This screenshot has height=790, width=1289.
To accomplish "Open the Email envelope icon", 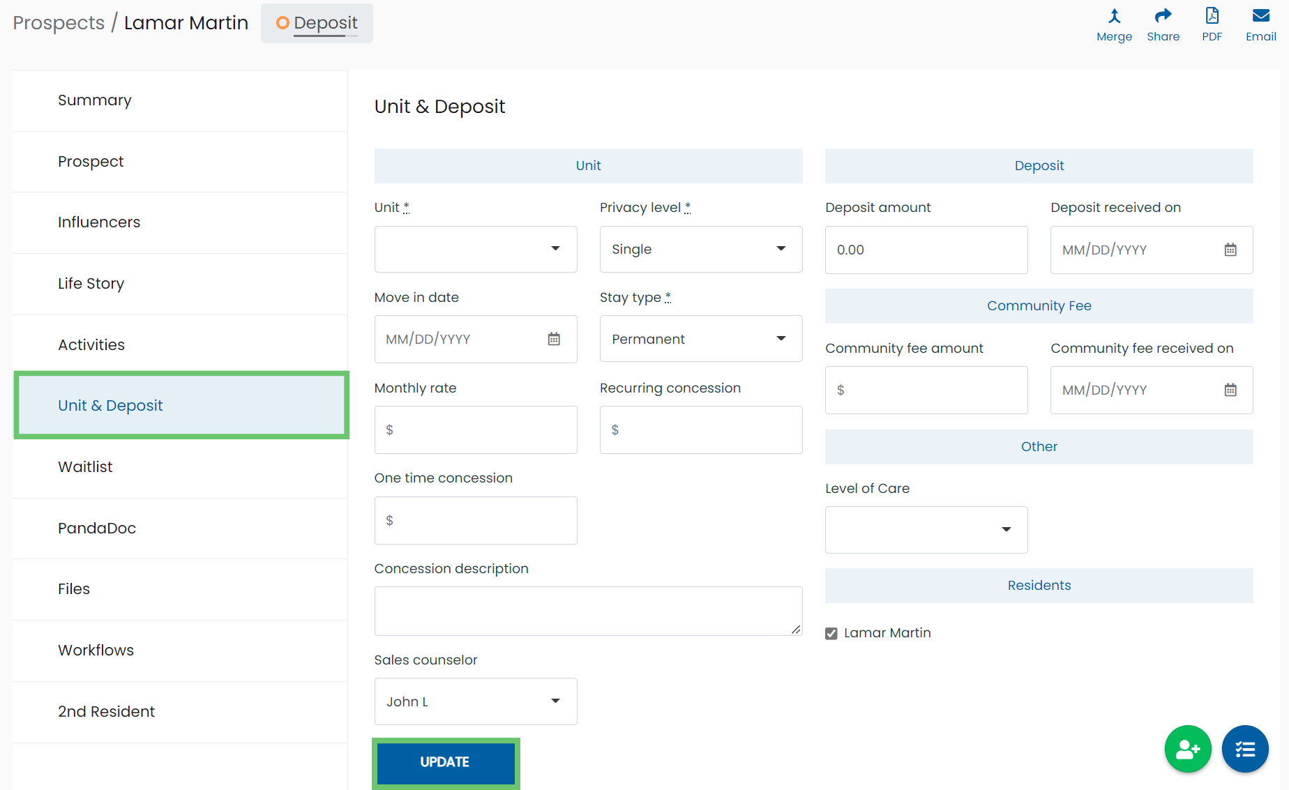I will click(1261, 16).
